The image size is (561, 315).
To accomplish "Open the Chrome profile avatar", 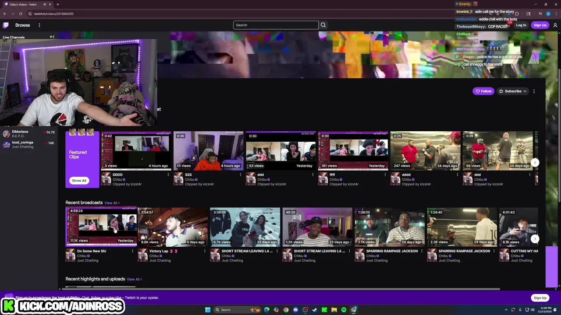I will (548, 14).
